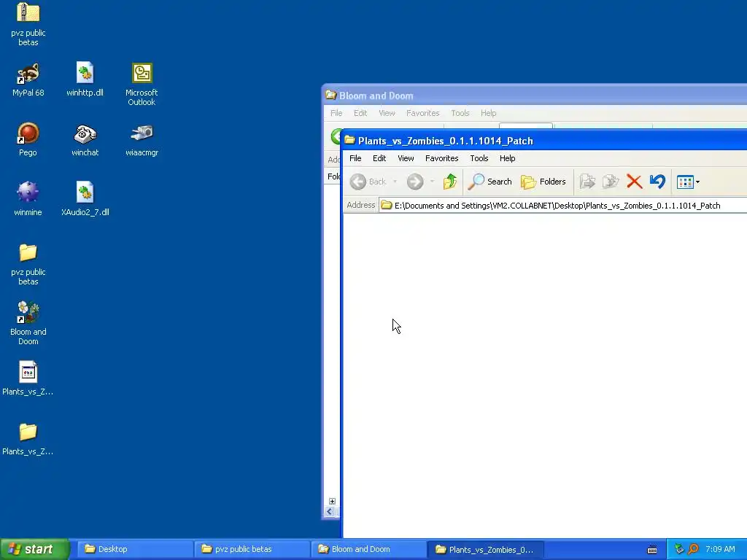Click the Copy To toolbar icon
Viewport: 747px width, 560px height.
click(x=611, y=182)
